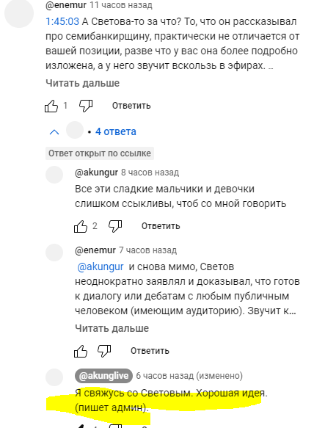325x428 pixels.
Task: Like @enemur's reply mentioning @akungur
Action: tap(81, 351)
